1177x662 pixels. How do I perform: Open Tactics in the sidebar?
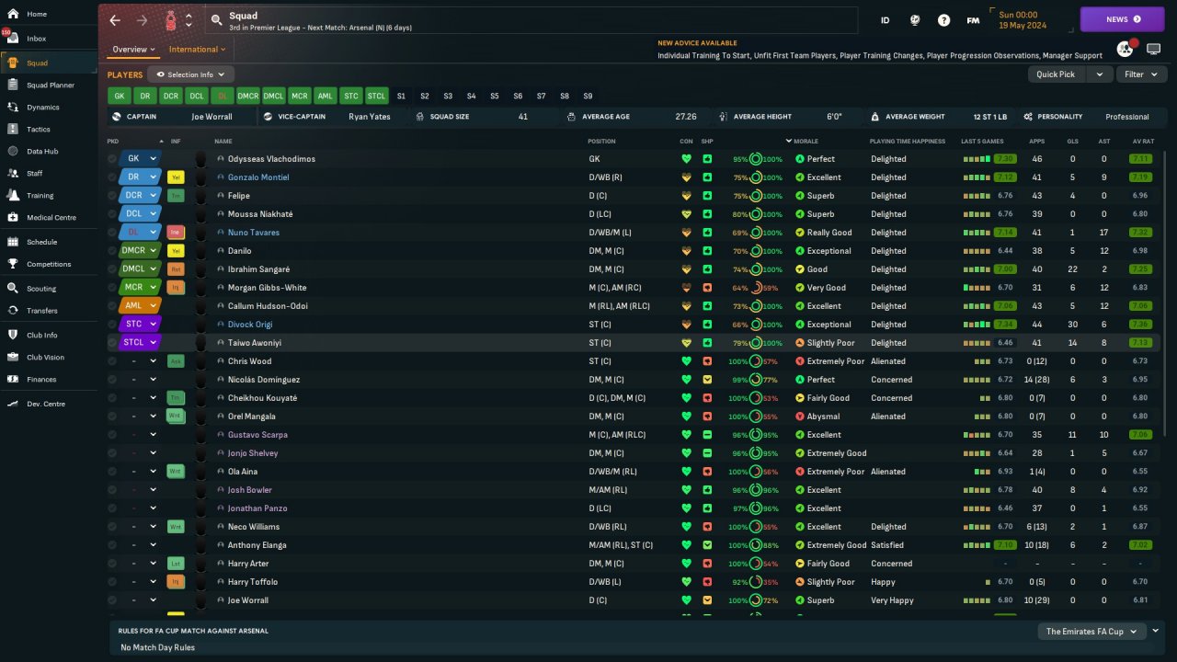(39, 130)
